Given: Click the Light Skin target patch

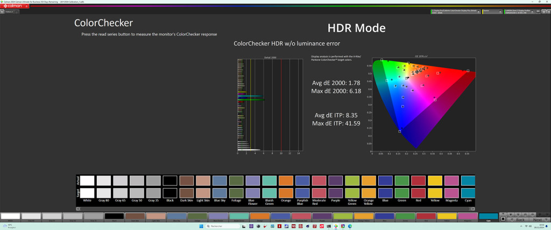Looking at the screenshot, I should click(203, 193).
